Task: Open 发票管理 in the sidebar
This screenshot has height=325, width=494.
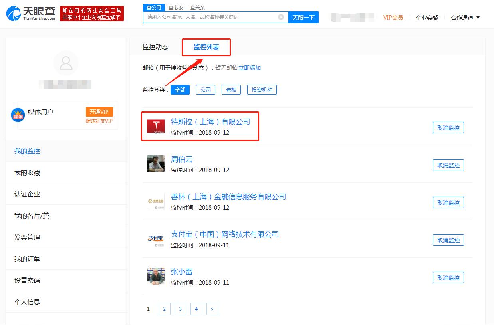Action: coord(66,237)
